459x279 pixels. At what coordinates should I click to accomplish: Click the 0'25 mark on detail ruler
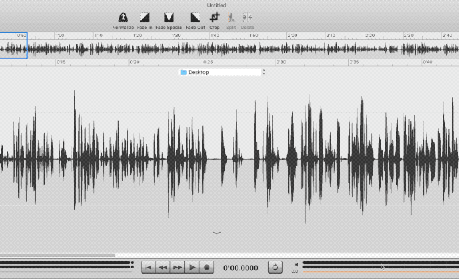click(208, 62)
